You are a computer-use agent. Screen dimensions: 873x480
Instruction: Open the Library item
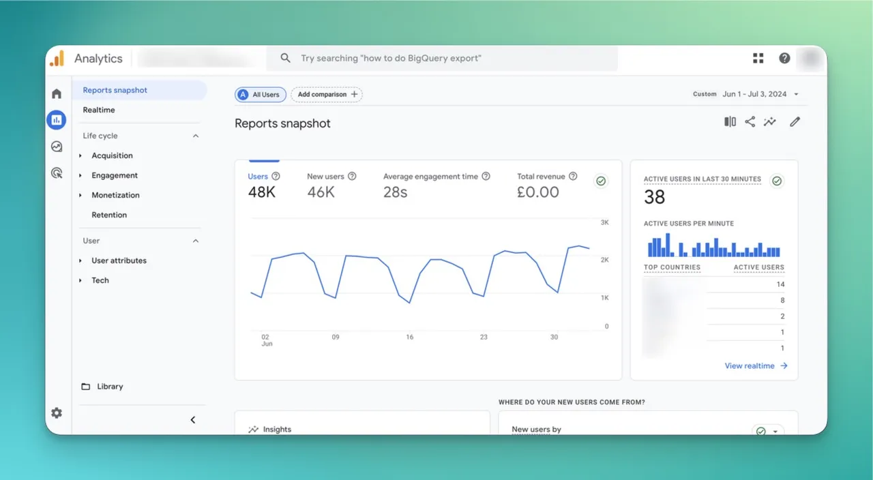[x=110, y=387]
